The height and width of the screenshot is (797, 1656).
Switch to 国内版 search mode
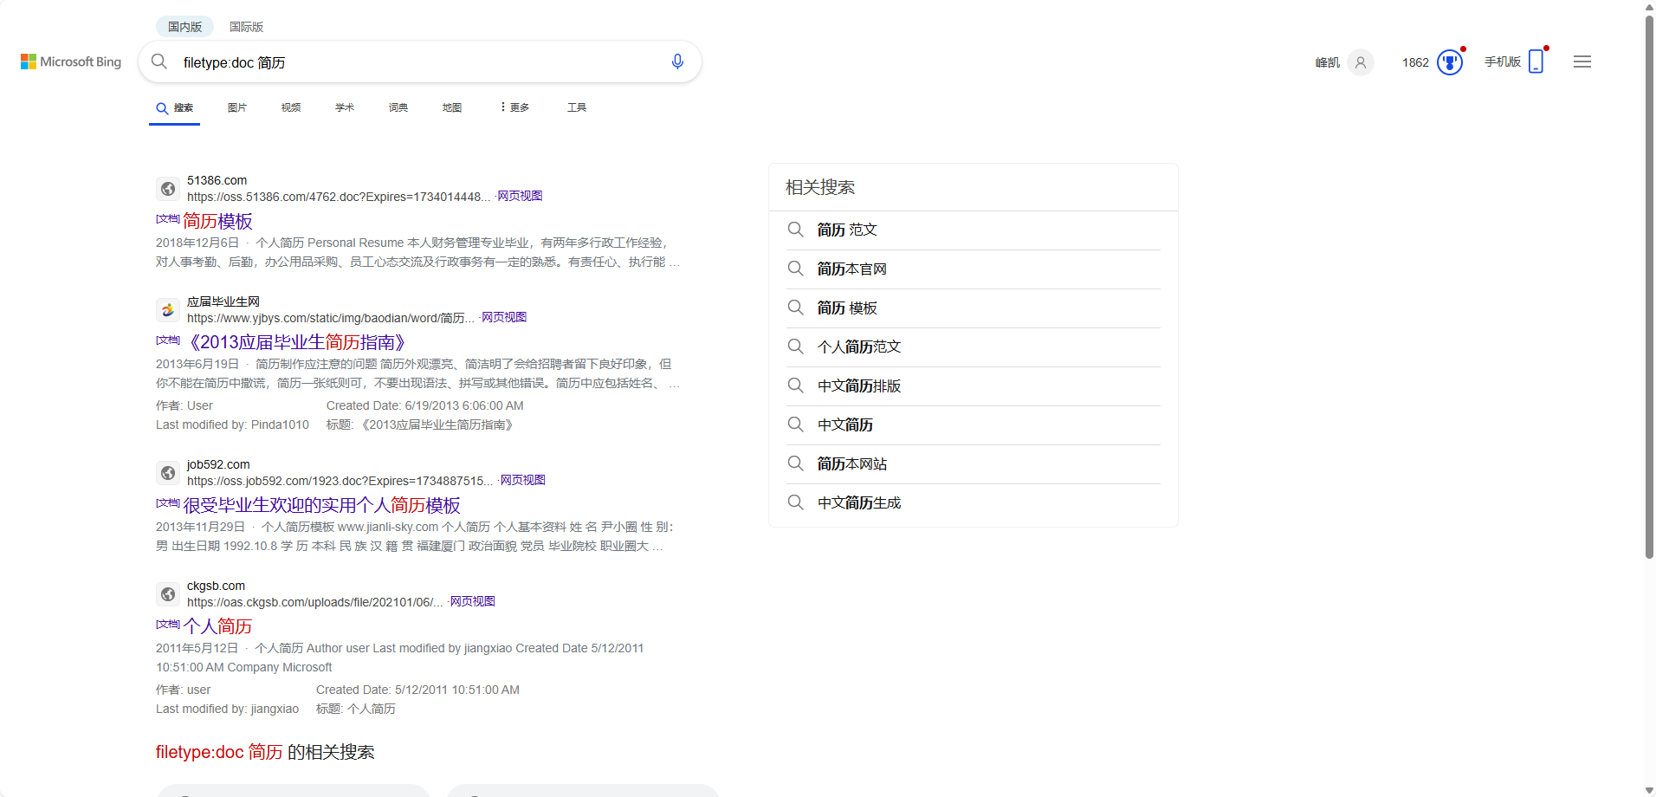[184, 27]
